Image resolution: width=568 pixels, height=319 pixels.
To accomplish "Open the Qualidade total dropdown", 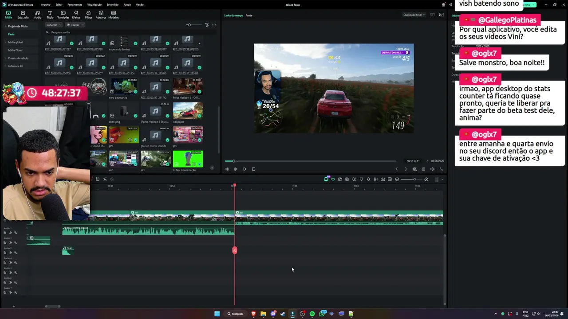I will (x=414, y=15).
